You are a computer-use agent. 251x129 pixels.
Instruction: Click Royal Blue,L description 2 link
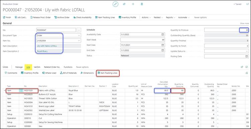42,51
